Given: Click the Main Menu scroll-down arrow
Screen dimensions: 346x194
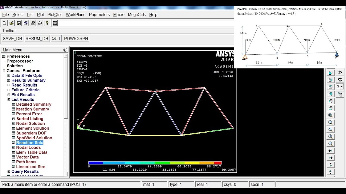Looking at the screenshot, I should click(66, 174).
